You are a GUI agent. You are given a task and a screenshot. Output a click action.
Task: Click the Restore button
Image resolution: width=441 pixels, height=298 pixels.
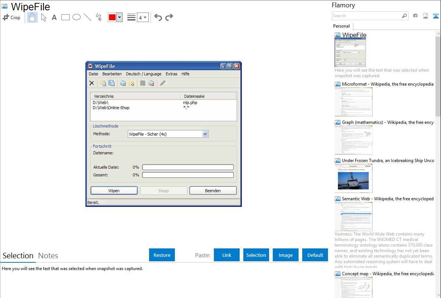coord(162,255)
